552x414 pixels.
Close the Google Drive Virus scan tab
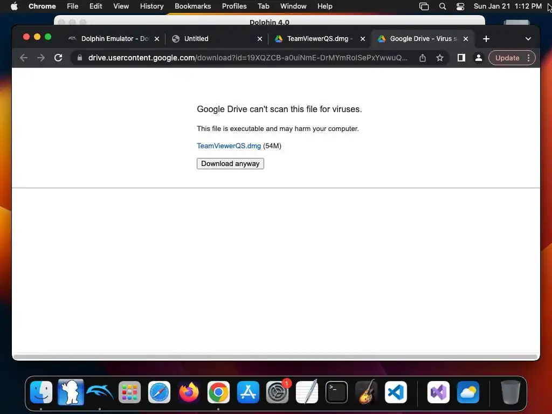(466, 39)
